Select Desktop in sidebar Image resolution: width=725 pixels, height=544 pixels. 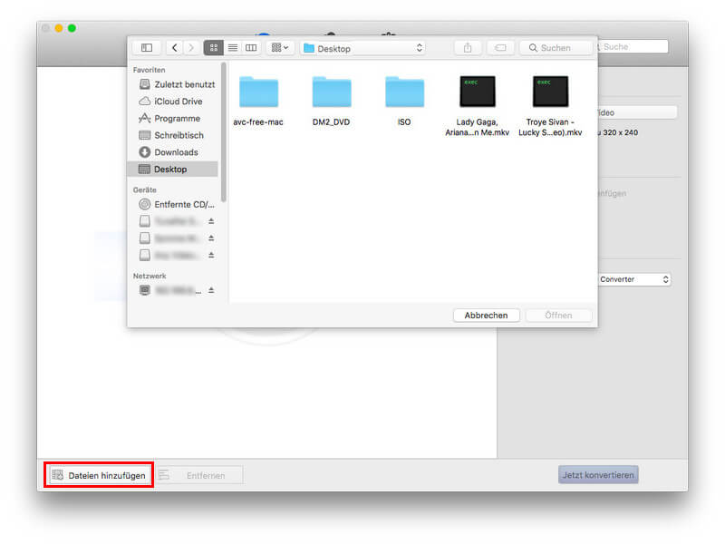pyautogui.click(x=172, y=170)
